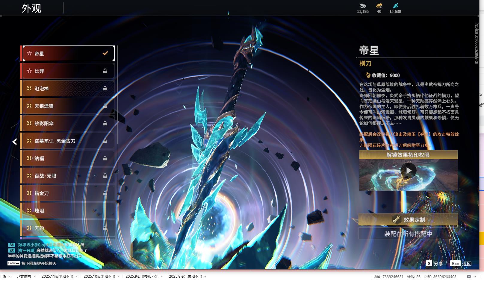The height and width of the screenshot is (281, 484).
Task: Click the lock icon on 纳福
Action: (x=105, y=158)
